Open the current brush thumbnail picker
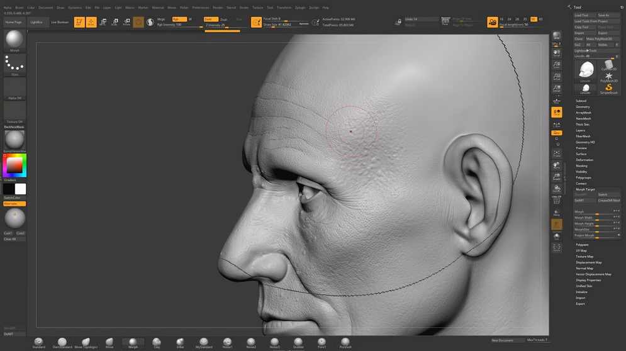The image size is (626, 351). [x=14, y=40]
